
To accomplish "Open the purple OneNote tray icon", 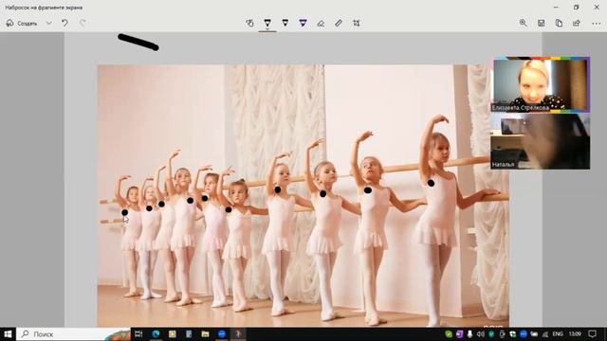I will click(x=459, y=334).
